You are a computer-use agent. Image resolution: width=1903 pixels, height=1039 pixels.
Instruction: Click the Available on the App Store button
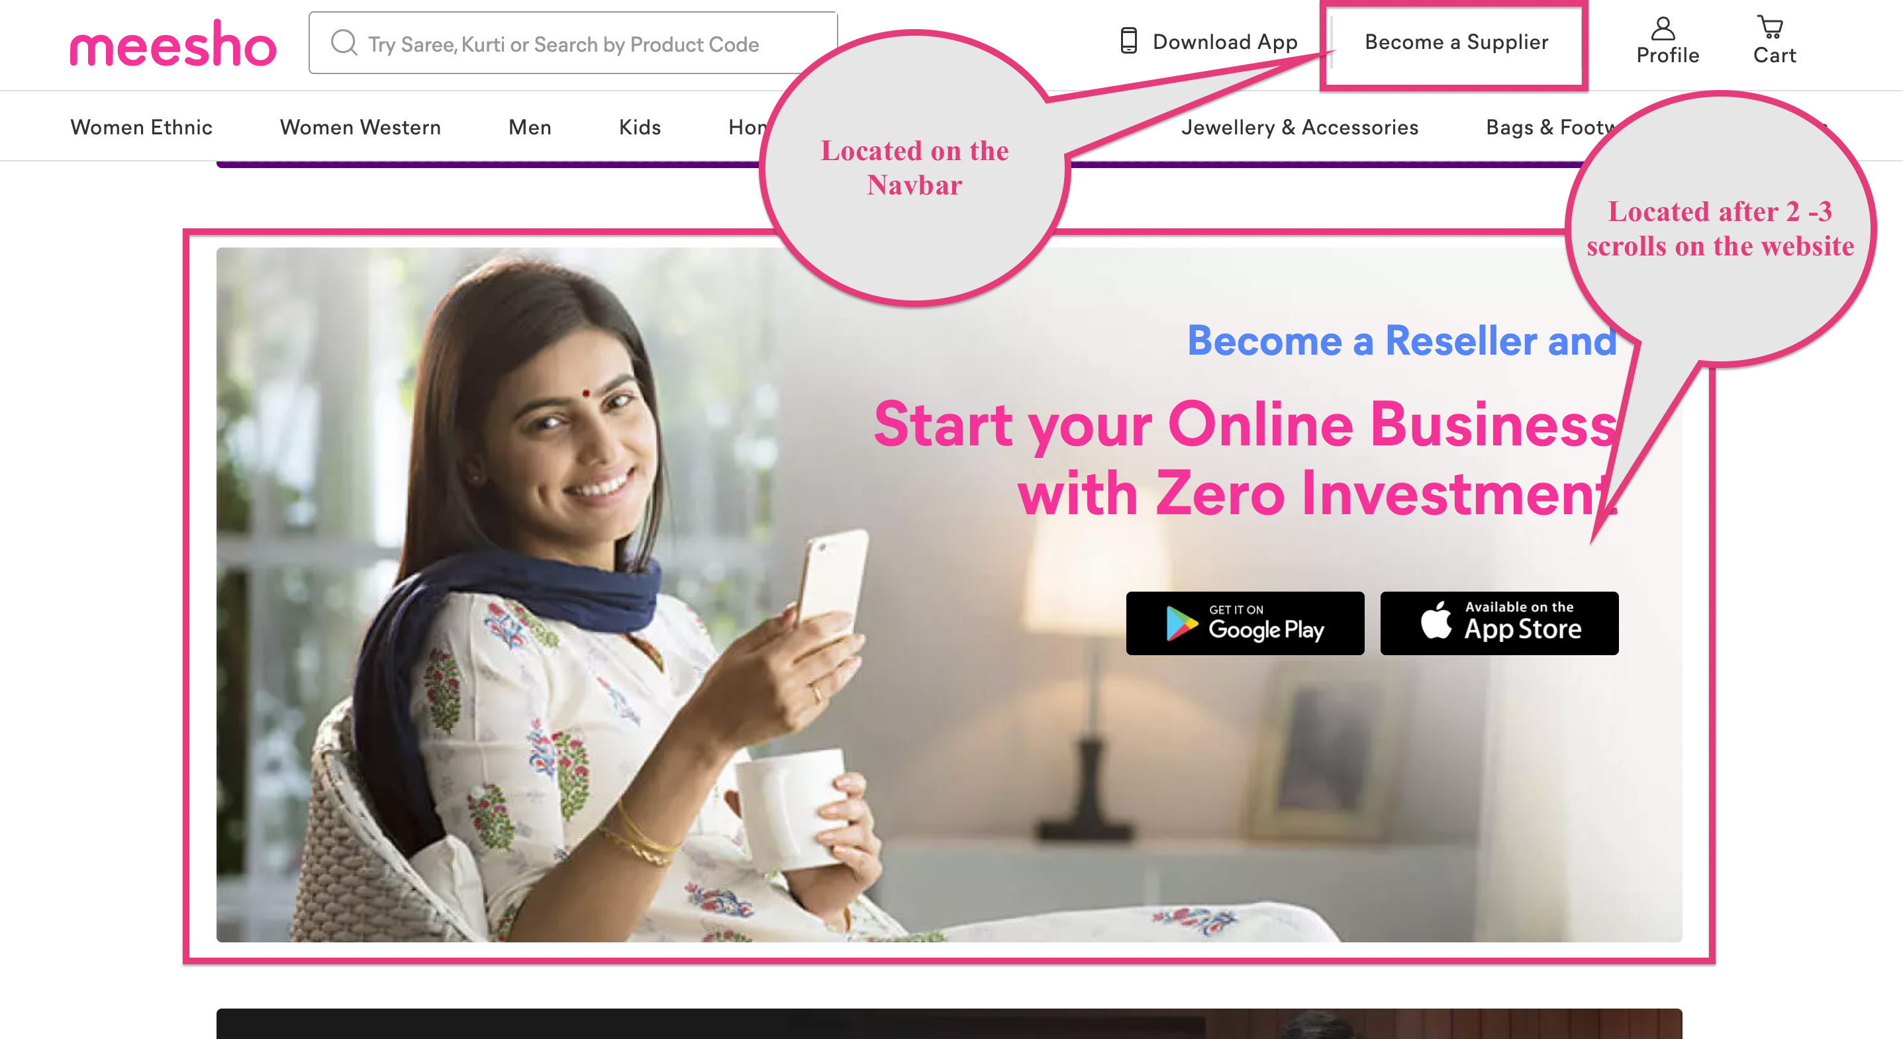1499,623
